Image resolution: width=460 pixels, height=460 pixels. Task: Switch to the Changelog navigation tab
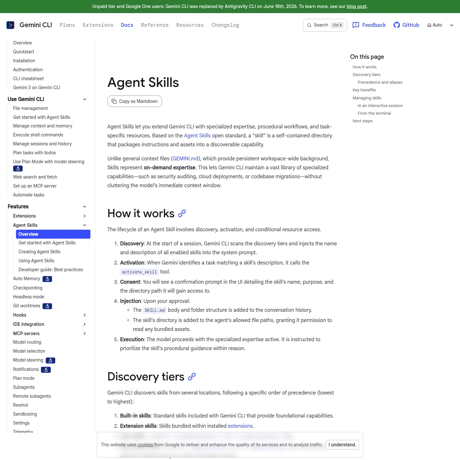point(225,25)
